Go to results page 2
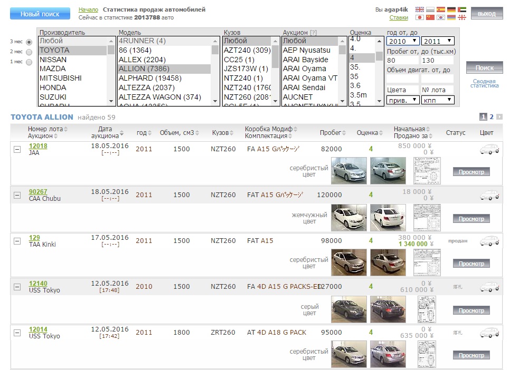Screen dimensions: 519x370 coord(492,116)
